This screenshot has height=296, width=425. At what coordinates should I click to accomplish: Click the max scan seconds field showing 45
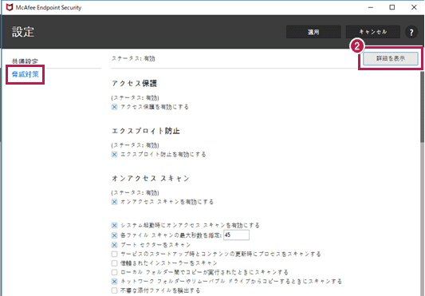tap(236, 235)
